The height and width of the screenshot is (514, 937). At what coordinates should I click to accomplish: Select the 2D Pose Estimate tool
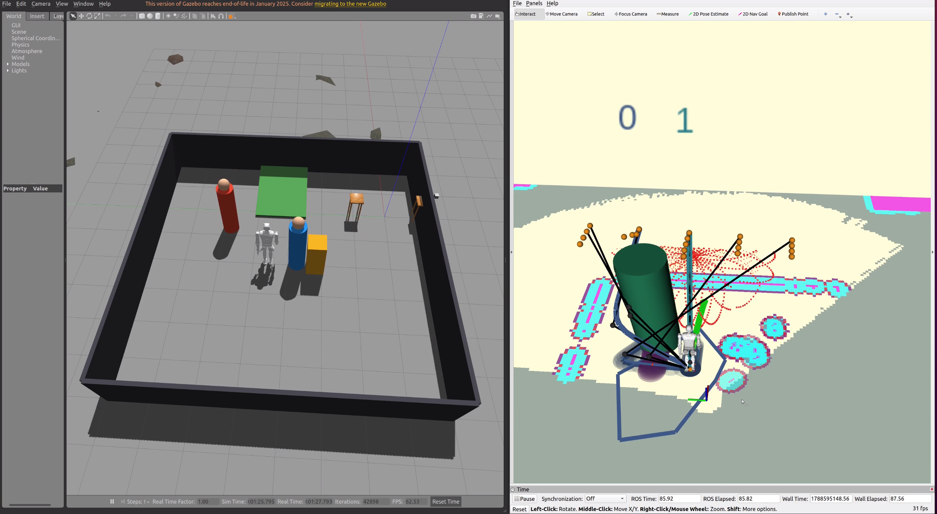point(708,14)
